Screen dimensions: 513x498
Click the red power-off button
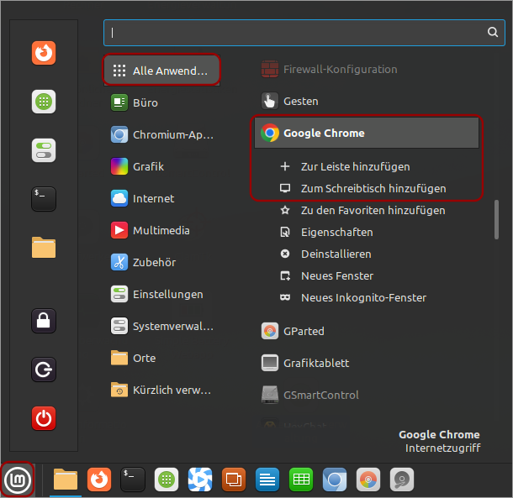click(x=44, y=418)
